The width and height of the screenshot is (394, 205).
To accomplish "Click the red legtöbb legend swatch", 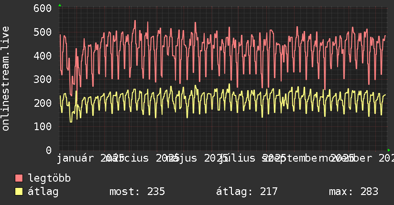I will [19, 178].
